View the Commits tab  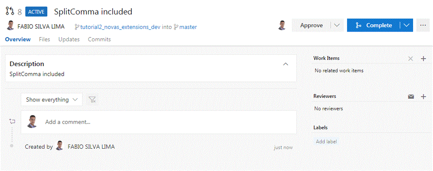coord(99,39)
